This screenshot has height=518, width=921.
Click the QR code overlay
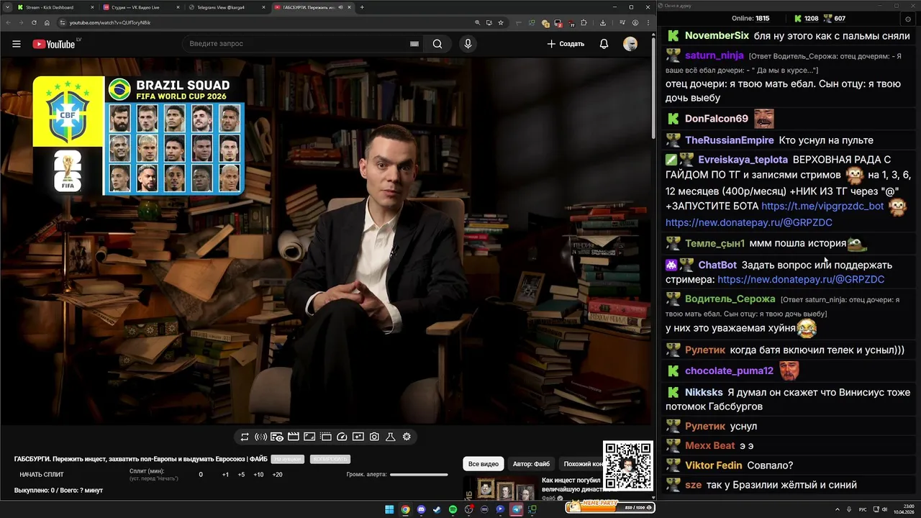tap(628, 466)
